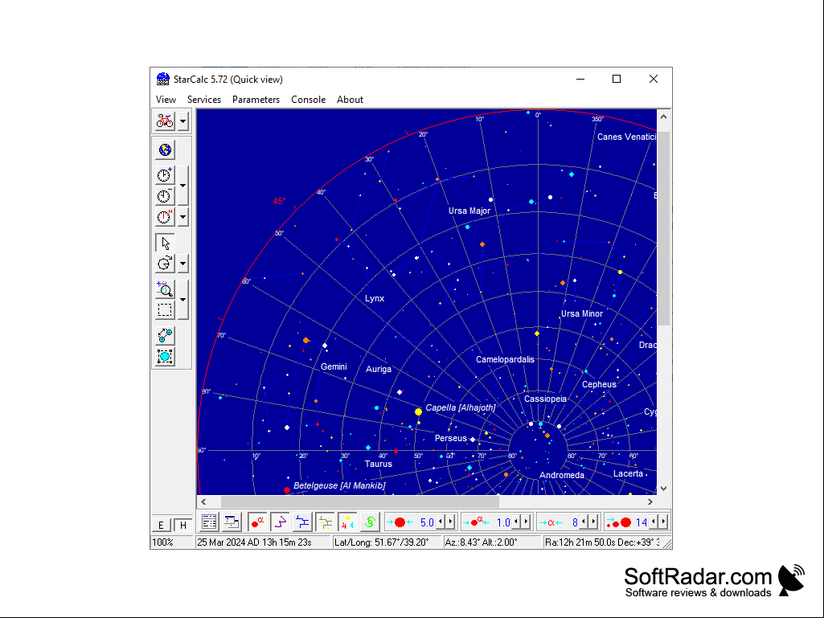Viewport: 824px width, 618px height.
Task: Click the "Auriga" constellation label
Action: point(379,369)
